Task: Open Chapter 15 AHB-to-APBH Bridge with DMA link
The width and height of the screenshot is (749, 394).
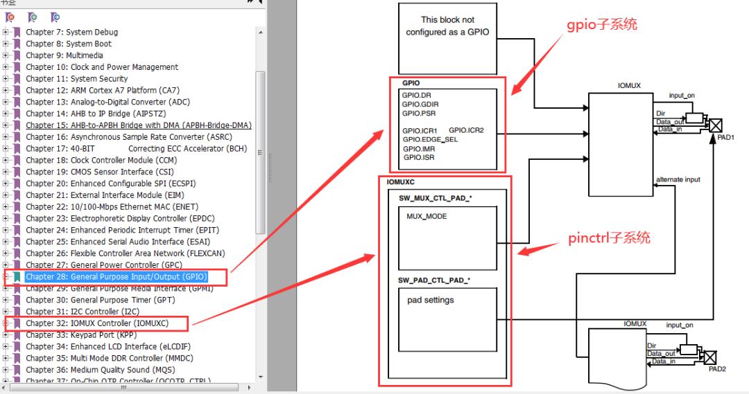Action: click(x=139, y=125)
